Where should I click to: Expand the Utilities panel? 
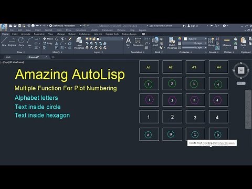click(x=229, y=52)
